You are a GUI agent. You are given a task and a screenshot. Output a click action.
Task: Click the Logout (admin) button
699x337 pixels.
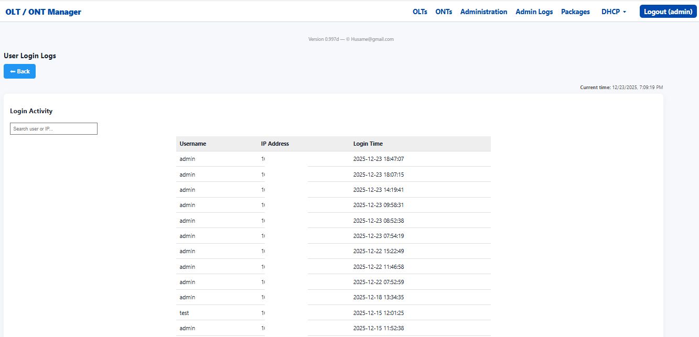click(668, 11)
